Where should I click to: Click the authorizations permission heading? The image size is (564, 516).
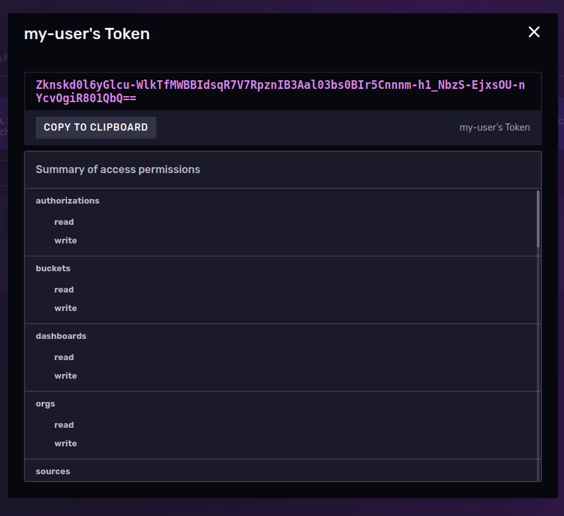68,200
